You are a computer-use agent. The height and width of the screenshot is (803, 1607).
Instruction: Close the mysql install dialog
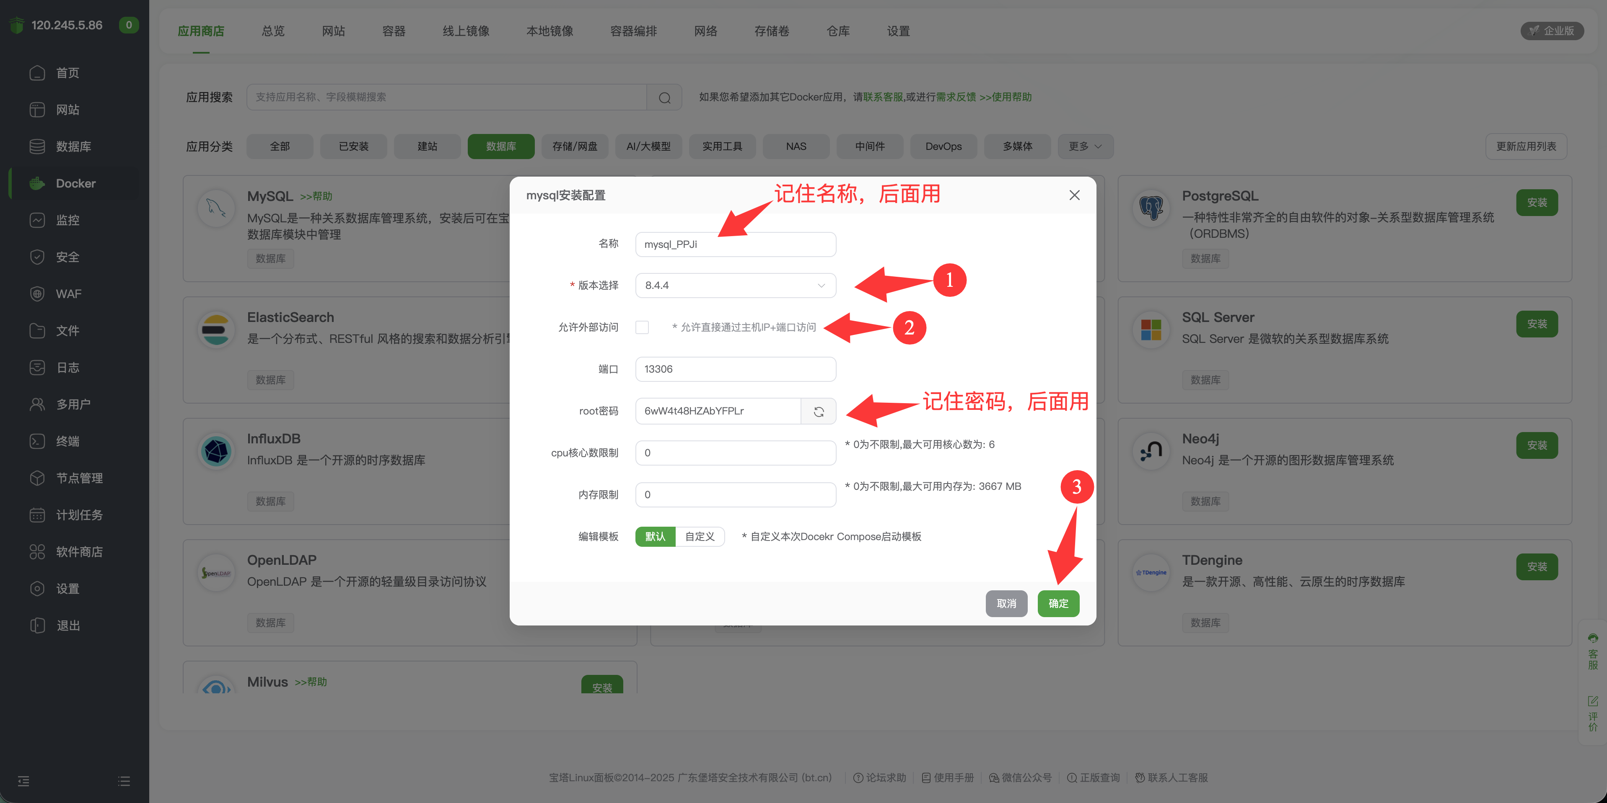coord(1074,195)
